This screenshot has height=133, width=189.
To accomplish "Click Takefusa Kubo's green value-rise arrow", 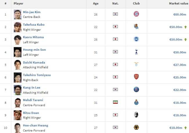I will tap(186, 27).
